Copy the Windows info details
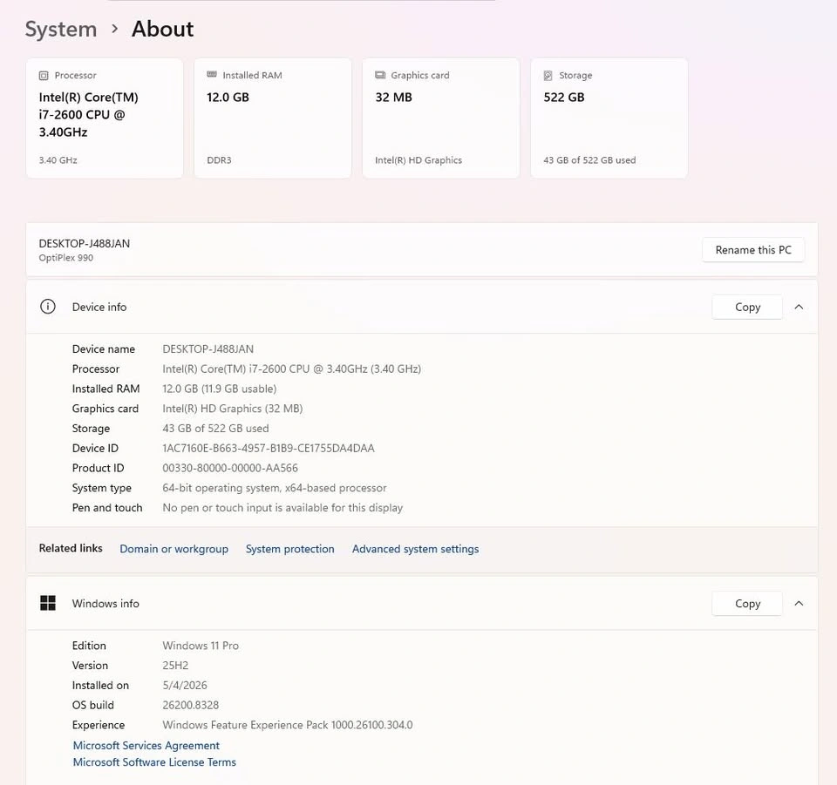 [x=747, y=604]
